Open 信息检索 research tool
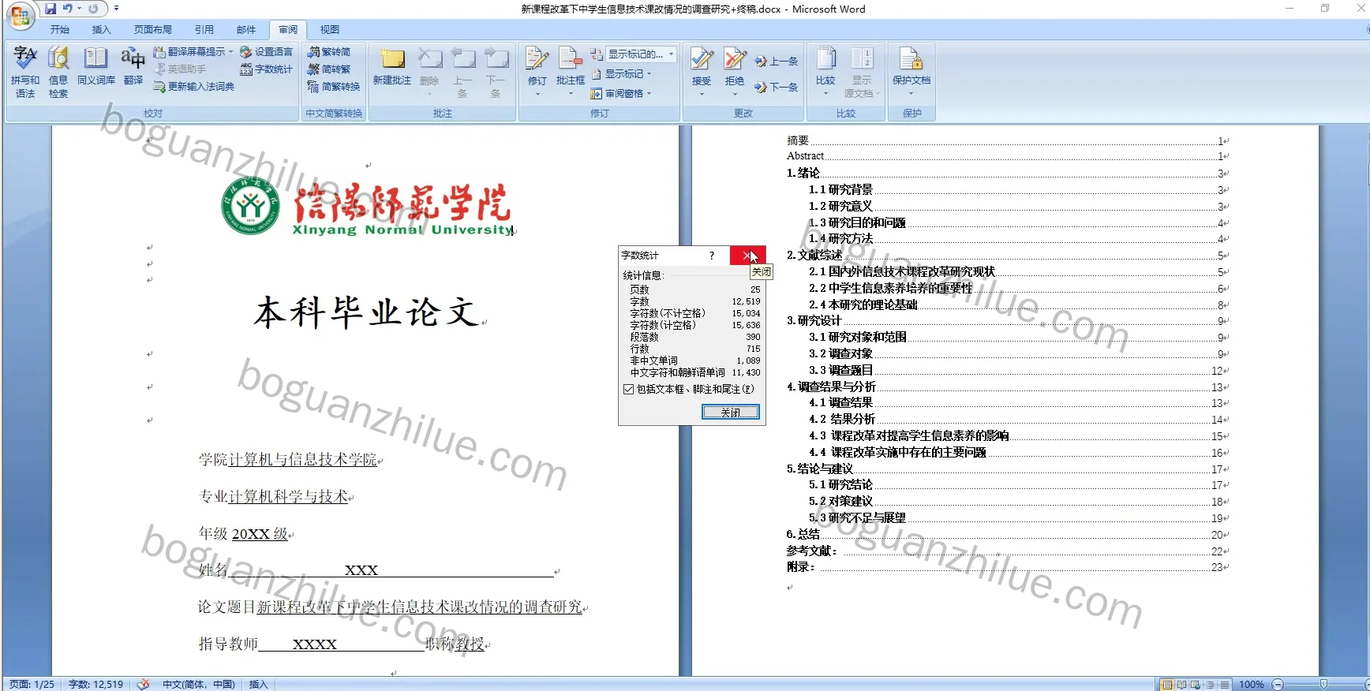Image resolution: width=1370 pixels, height=691 pixels. tap(58, 72)
